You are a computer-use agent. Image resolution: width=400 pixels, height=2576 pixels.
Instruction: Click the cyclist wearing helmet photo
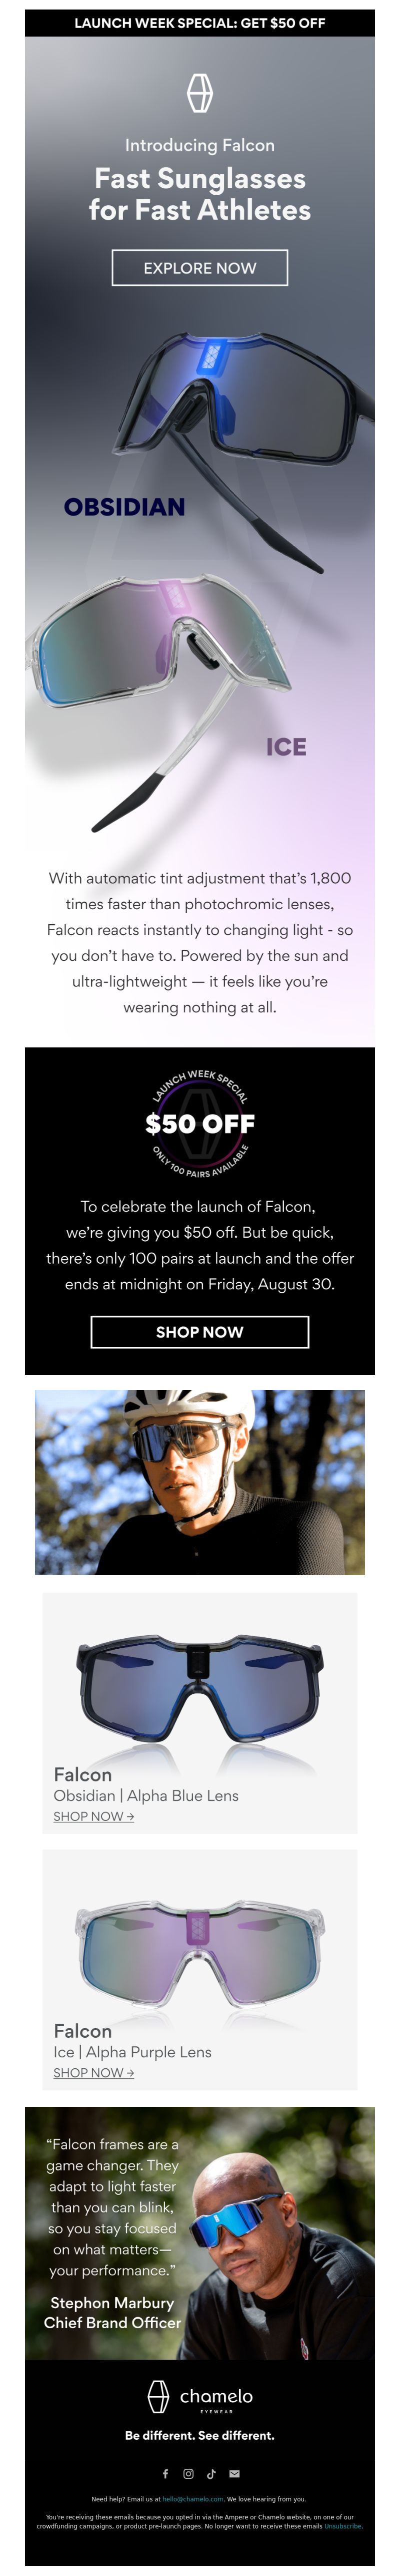click(x=199, y=1482)
